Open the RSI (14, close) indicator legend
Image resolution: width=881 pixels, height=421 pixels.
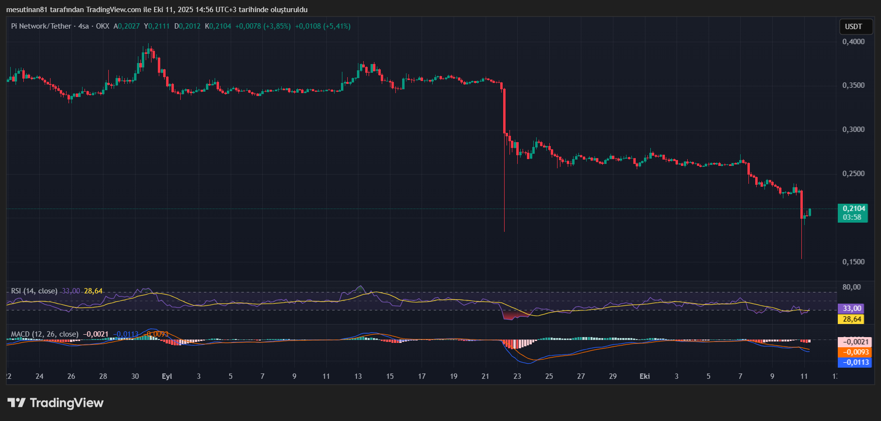coord(34,291)
